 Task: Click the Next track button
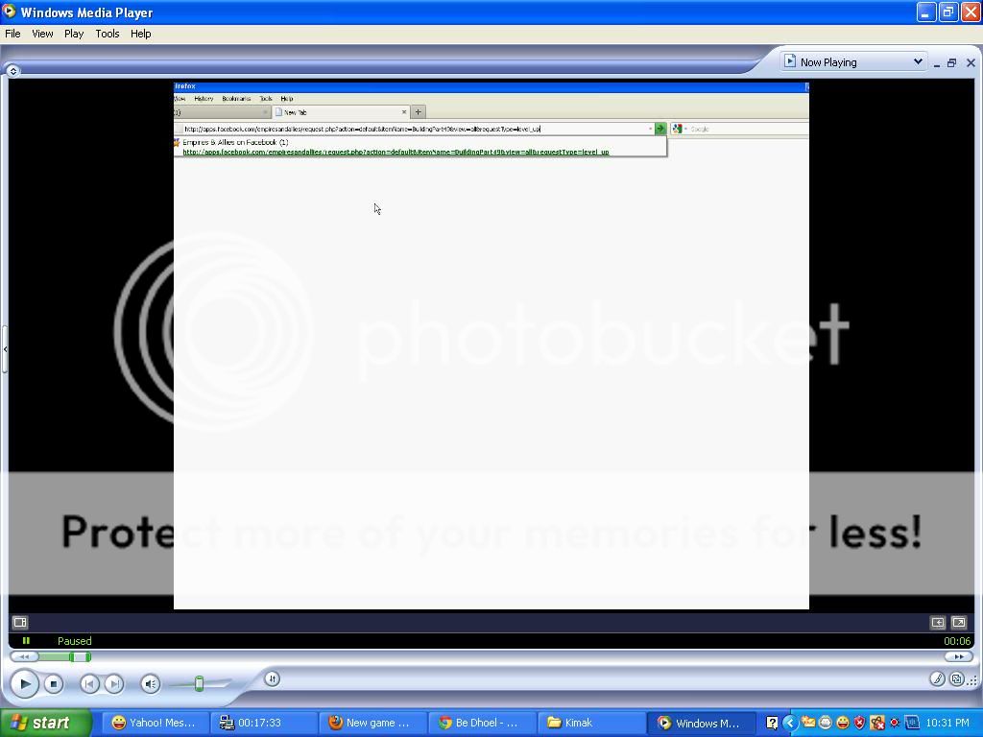[x=114, y=683]
